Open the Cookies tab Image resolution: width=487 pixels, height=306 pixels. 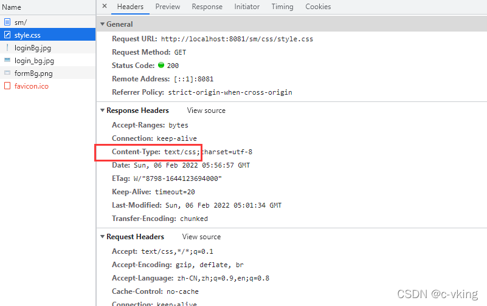tap(318, 7)
